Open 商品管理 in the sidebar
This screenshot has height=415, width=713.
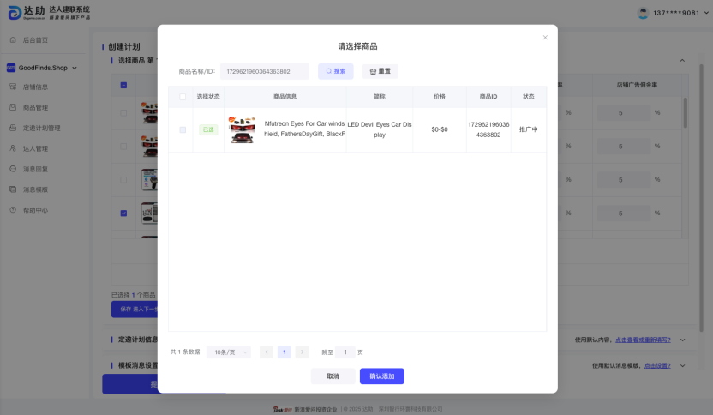(x=35, y=107)
